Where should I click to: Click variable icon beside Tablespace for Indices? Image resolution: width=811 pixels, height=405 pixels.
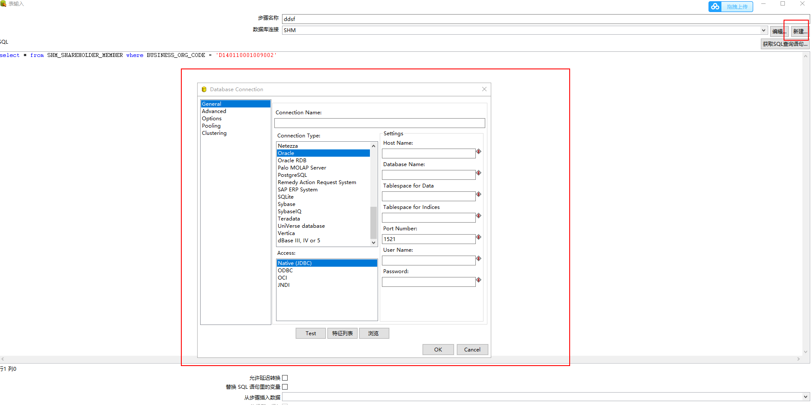point(479,216)
